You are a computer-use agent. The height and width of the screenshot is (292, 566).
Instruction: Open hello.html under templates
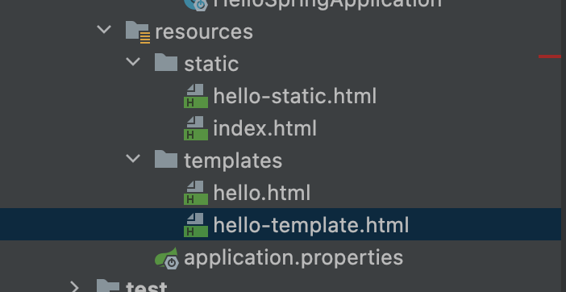click(262, 193)
